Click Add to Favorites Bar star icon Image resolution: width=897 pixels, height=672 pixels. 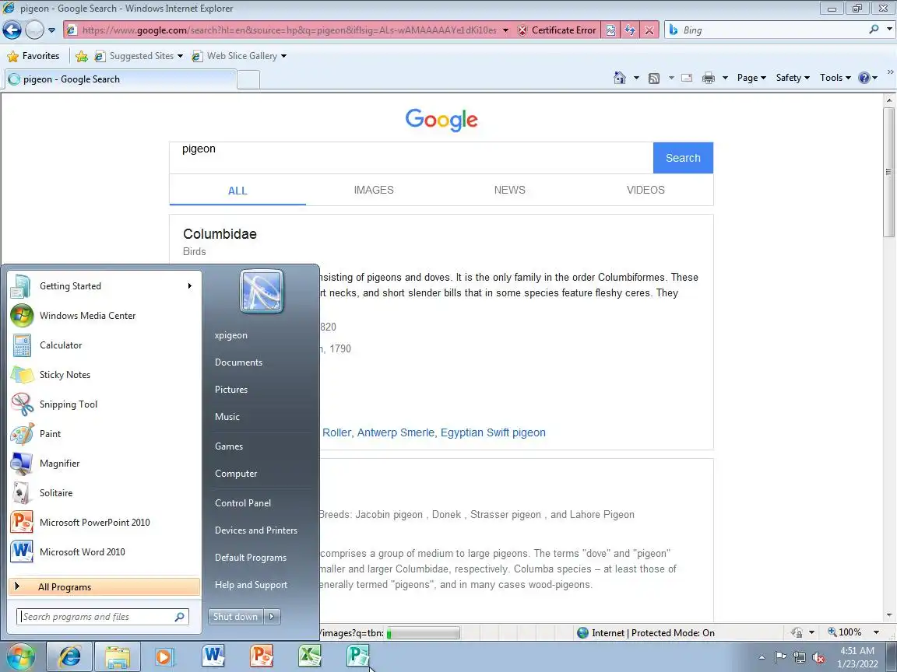tap(82, 56)
